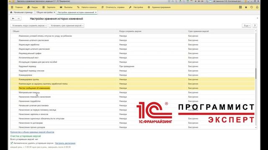
Task: Open the functions menu grid icon
Action: tap(240, 7)
